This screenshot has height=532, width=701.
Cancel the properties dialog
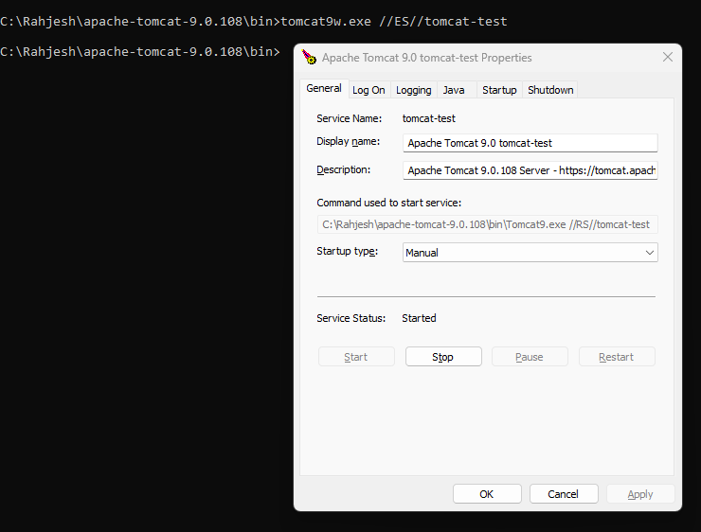[x=564, y=494]
